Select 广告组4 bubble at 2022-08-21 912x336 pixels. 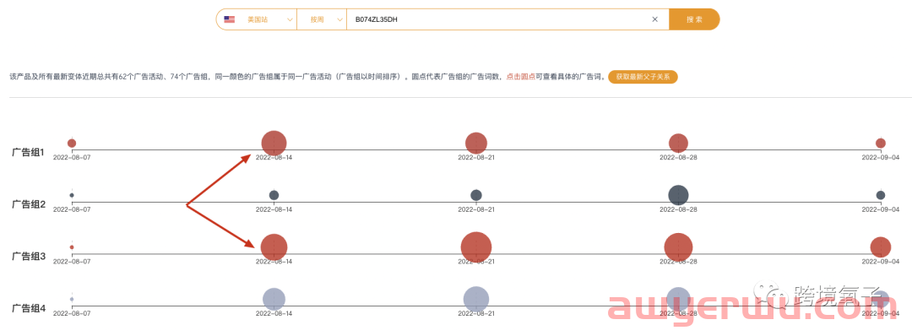point(476,300)
